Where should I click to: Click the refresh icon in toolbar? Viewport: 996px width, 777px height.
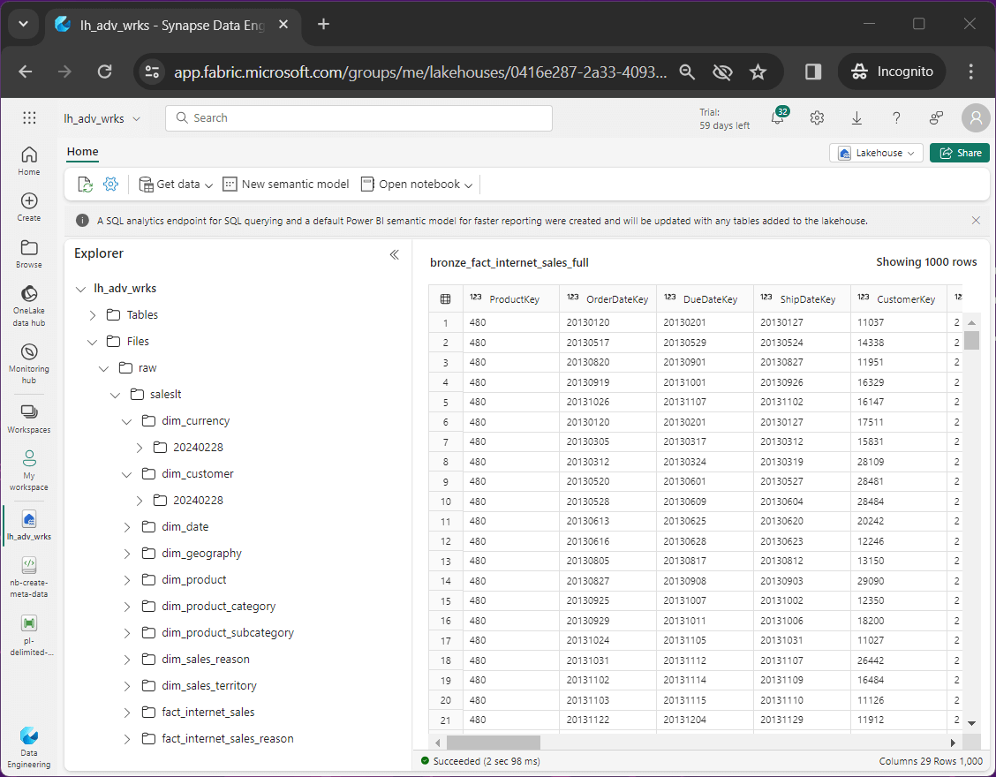(x=85, y=185)
